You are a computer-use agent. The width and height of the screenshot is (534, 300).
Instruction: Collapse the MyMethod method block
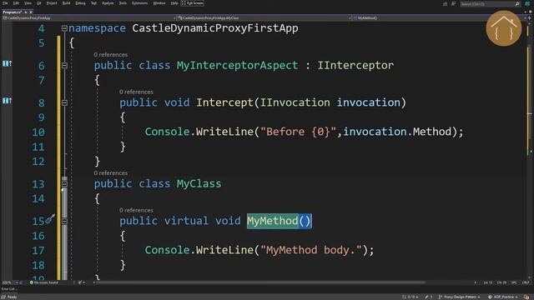(x=64, y=221)
